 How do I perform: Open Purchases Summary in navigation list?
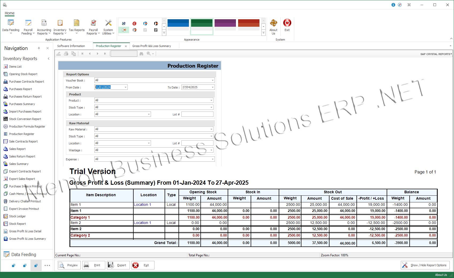click(x=22, y=104)
